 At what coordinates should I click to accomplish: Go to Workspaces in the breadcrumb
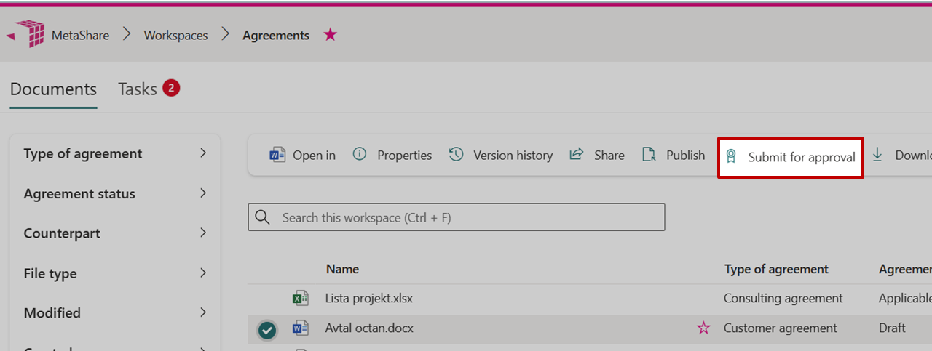[175, 36]
